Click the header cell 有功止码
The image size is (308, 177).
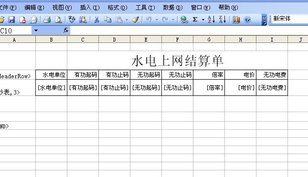(114, 75)
